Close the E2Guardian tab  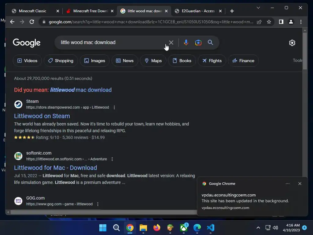tap(220, 11)
